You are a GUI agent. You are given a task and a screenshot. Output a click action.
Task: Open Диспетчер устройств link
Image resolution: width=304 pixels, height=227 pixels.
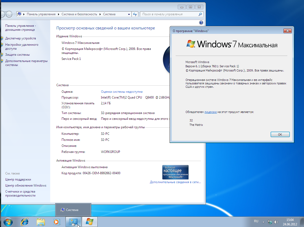(x=21, y=38)
